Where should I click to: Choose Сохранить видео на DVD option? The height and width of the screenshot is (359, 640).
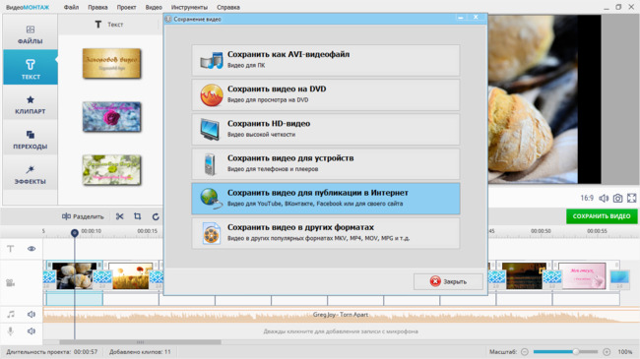point(326,95)
